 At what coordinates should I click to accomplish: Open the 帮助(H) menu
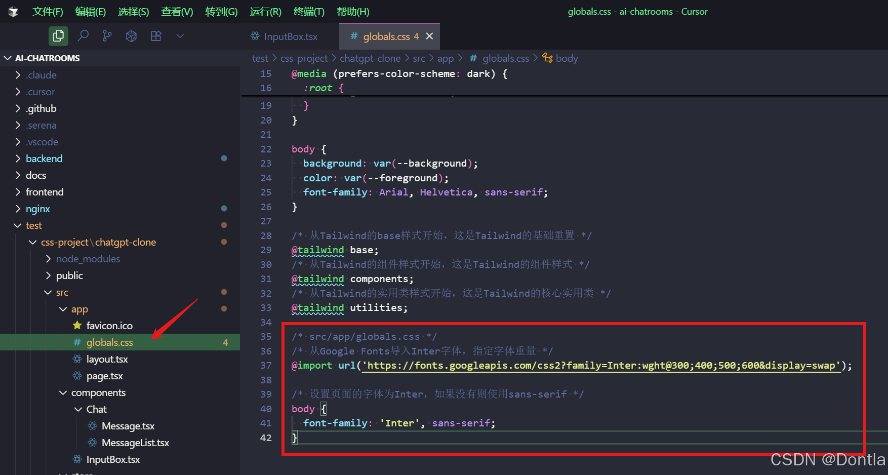coord(353,12)
